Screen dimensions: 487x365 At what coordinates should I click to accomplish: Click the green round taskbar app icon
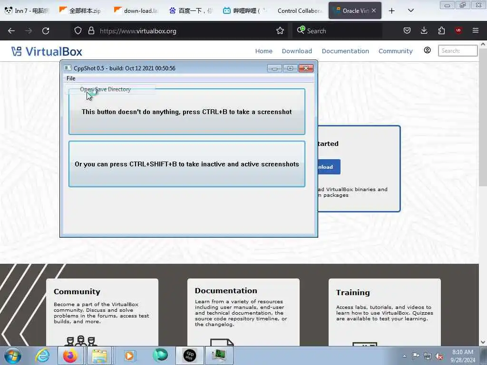(x=160, y=355)
